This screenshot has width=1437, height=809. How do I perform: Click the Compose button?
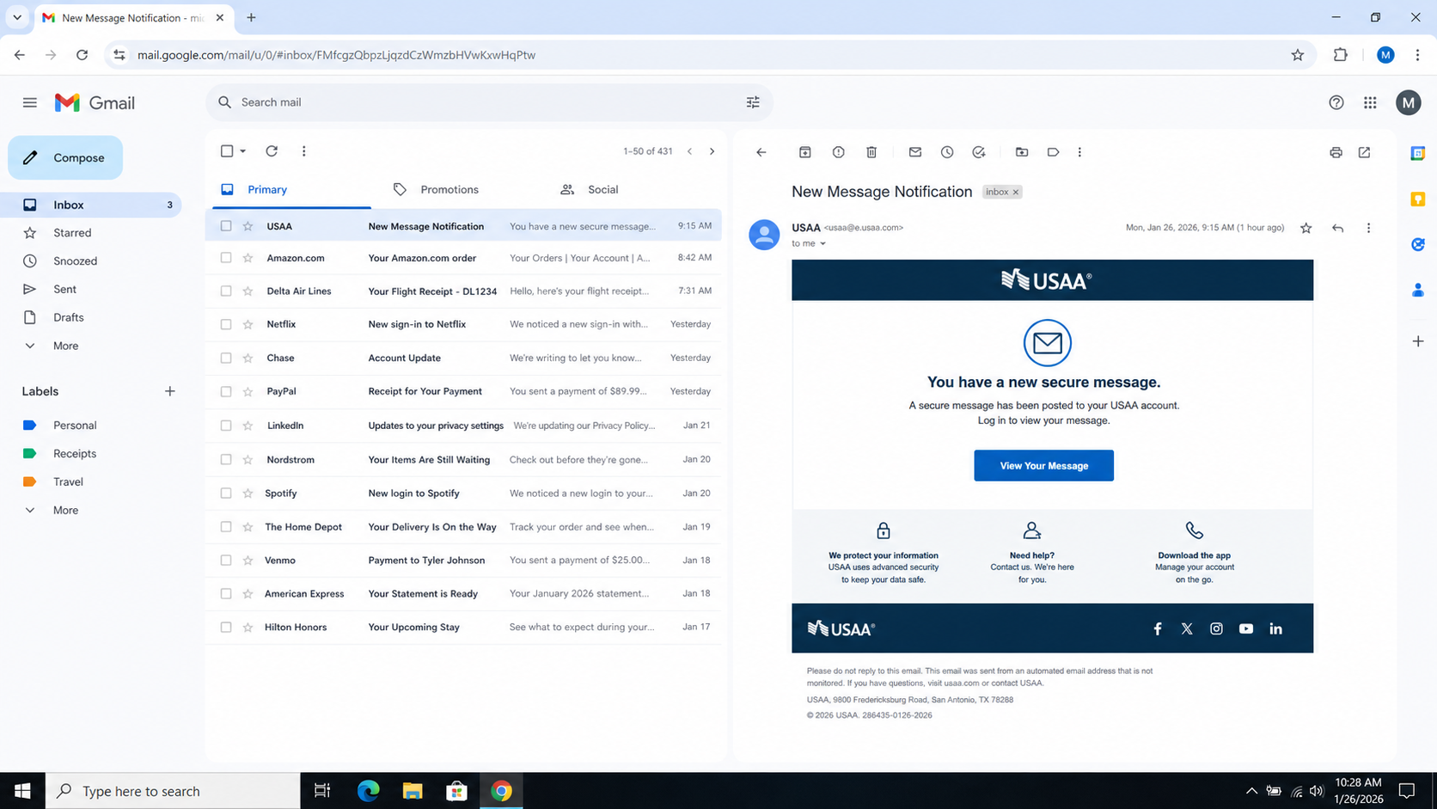pyautogui.click(x=65, y=157)
